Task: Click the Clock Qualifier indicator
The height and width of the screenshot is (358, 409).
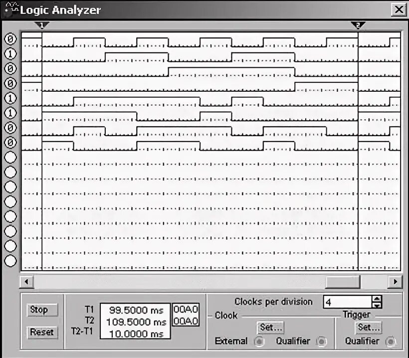Action: [322, 342]
